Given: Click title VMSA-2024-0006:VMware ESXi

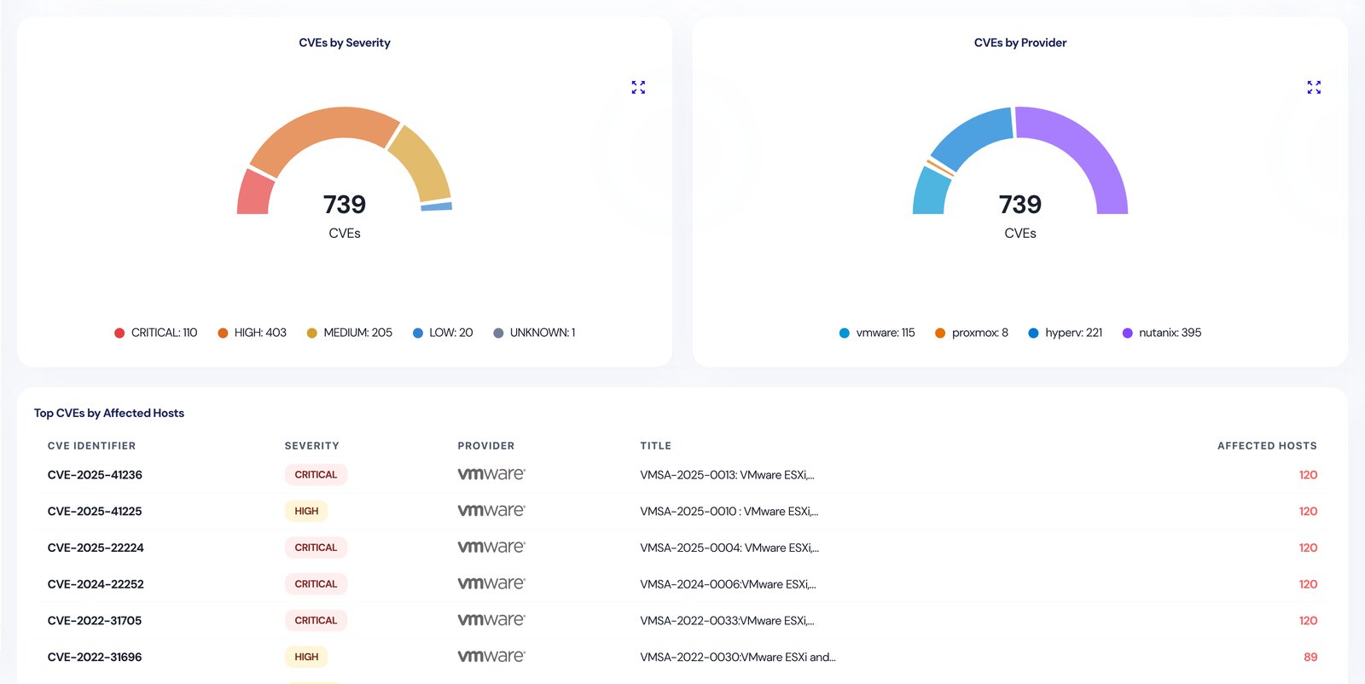Looking at the screenshot, I should click(728, 584).
